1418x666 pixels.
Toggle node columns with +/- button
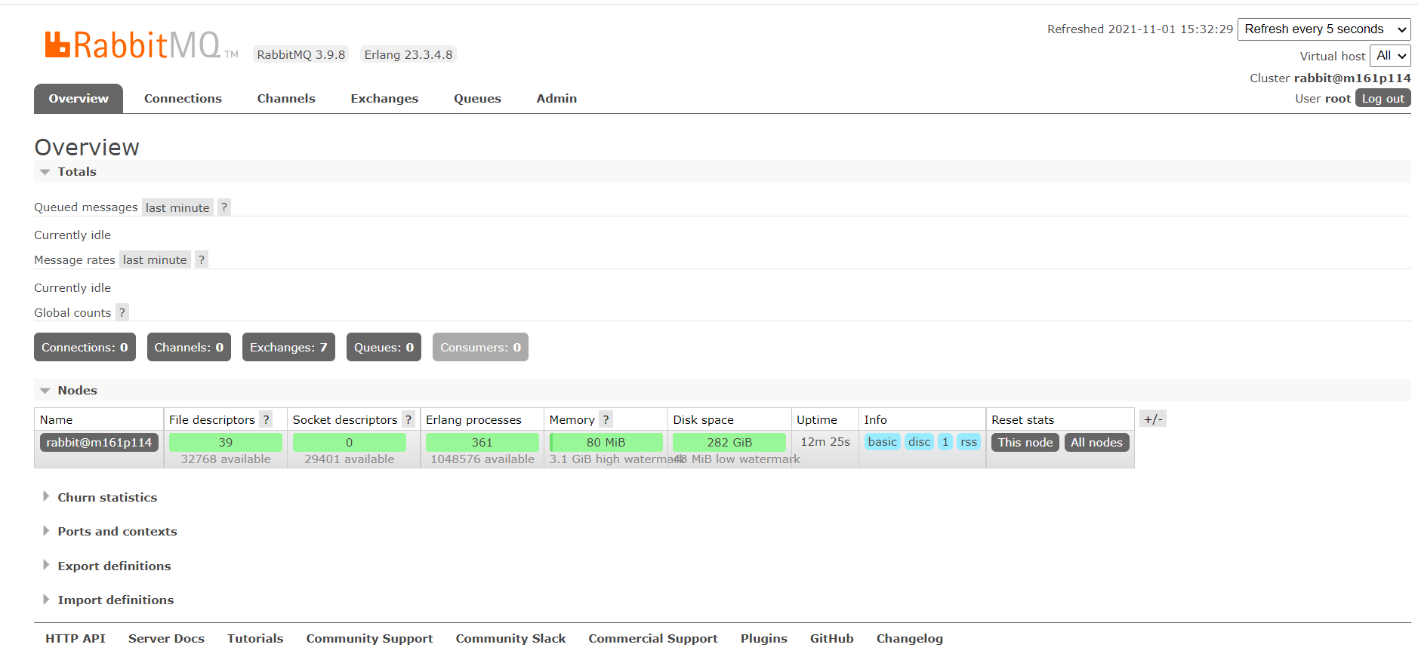(1153, 419)
